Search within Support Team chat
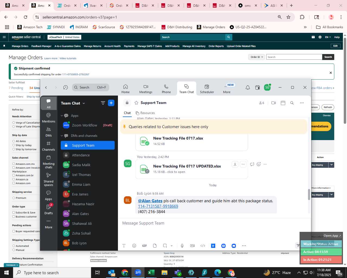This screenshot has width=347, height=278. tap(292, 103)
